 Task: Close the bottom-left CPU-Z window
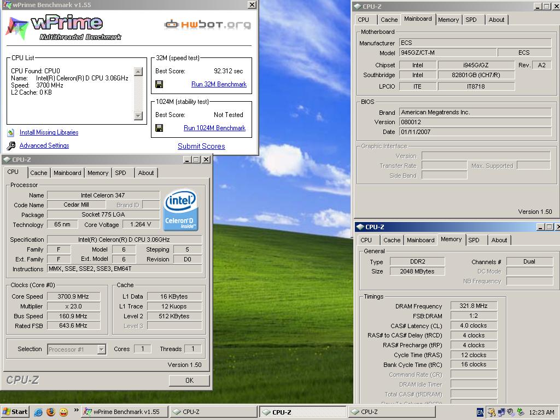(x=206, y=160)
